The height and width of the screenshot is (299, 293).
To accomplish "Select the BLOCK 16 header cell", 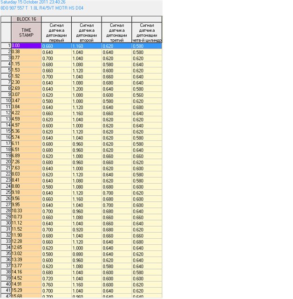I will [x=26, y=19].
